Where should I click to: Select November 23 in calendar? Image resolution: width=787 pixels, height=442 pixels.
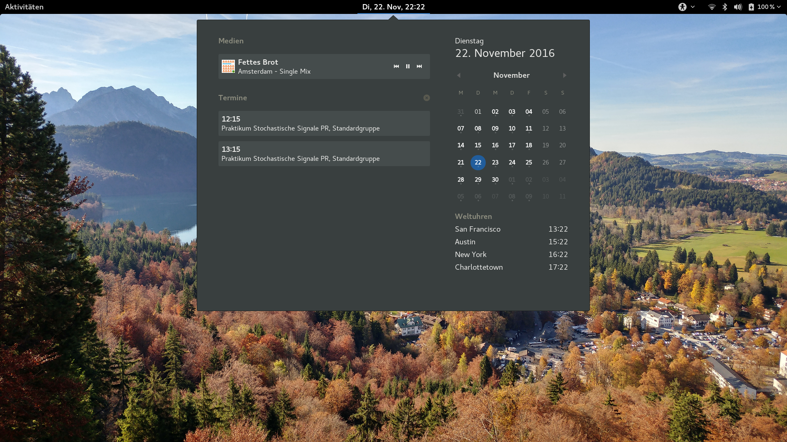[495, 162]
